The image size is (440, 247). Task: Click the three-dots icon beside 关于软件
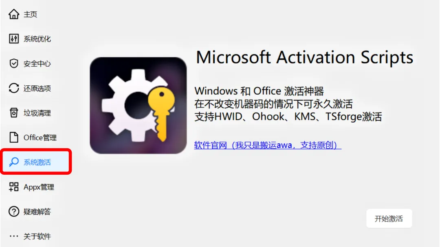click(14, 236)
